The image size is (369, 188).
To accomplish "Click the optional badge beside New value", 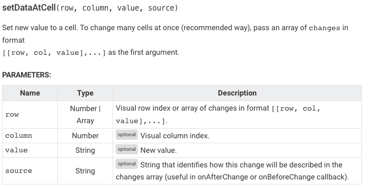I will (127, 149).
